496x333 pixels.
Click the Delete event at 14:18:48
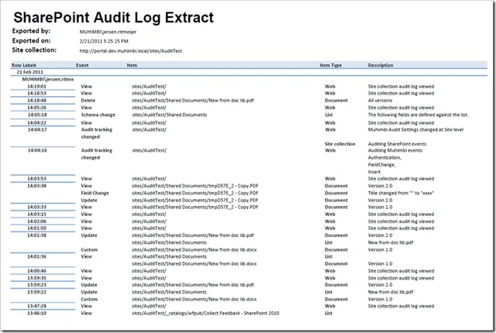[88, 101]
